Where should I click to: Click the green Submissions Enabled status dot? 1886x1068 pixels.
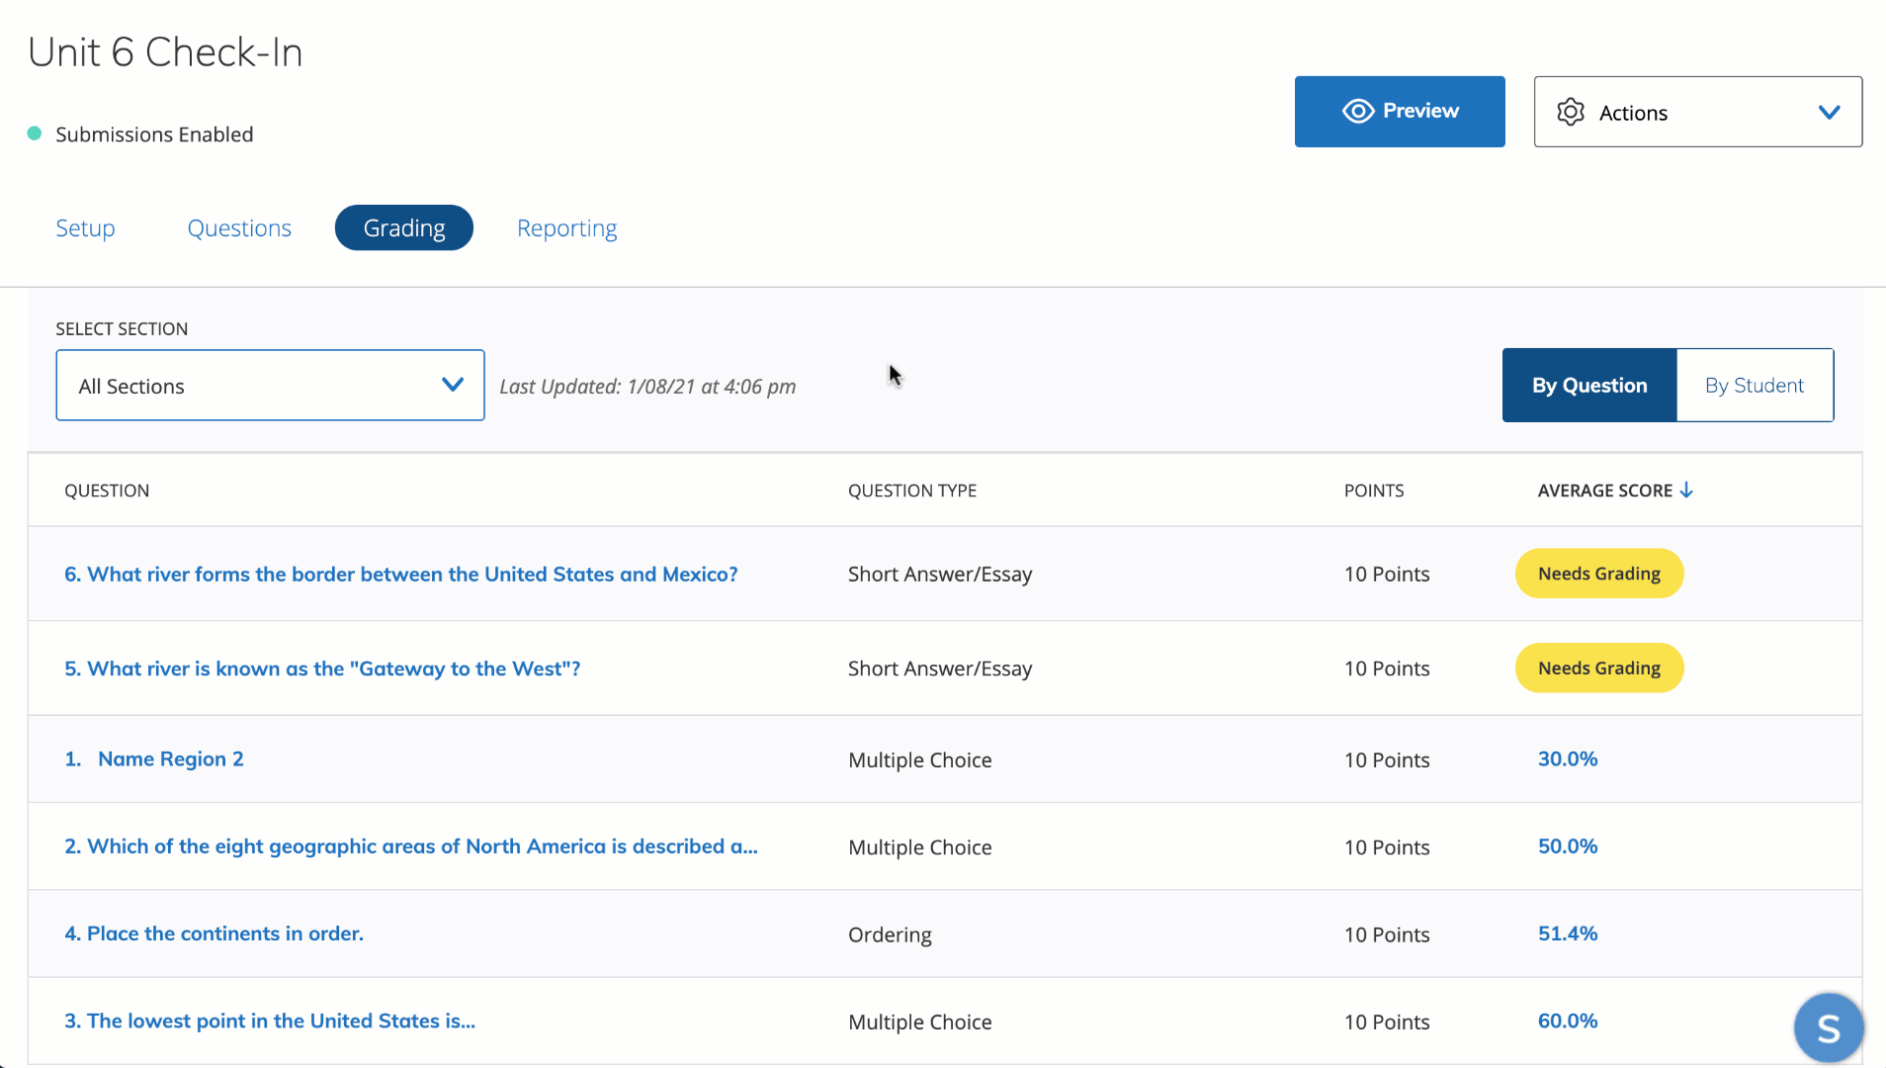[x=35, y=133]
